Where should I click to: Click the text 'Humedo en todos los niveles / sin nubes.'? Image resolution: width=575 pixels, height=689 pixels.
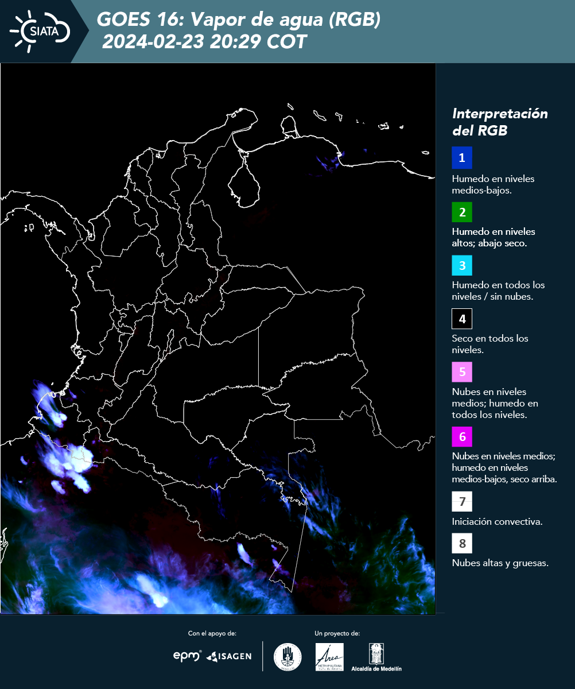[x=499, y=291]
